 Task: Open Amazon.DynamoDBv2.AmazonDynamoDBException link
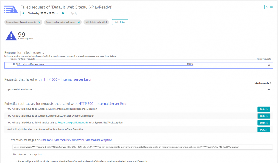76,140
